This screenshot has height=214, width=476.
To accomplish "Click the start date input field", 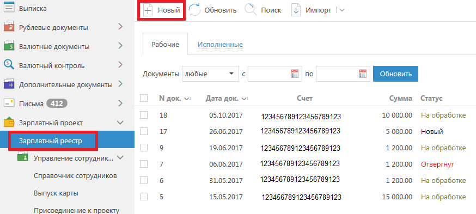I will click(269, 74).
